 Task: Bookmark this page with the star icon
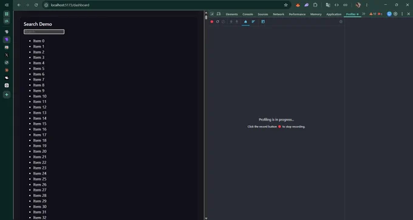pos(286,5)
